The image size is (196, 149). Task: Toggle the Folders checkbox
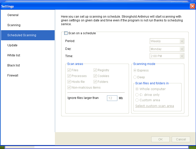[x=95, y=82]
